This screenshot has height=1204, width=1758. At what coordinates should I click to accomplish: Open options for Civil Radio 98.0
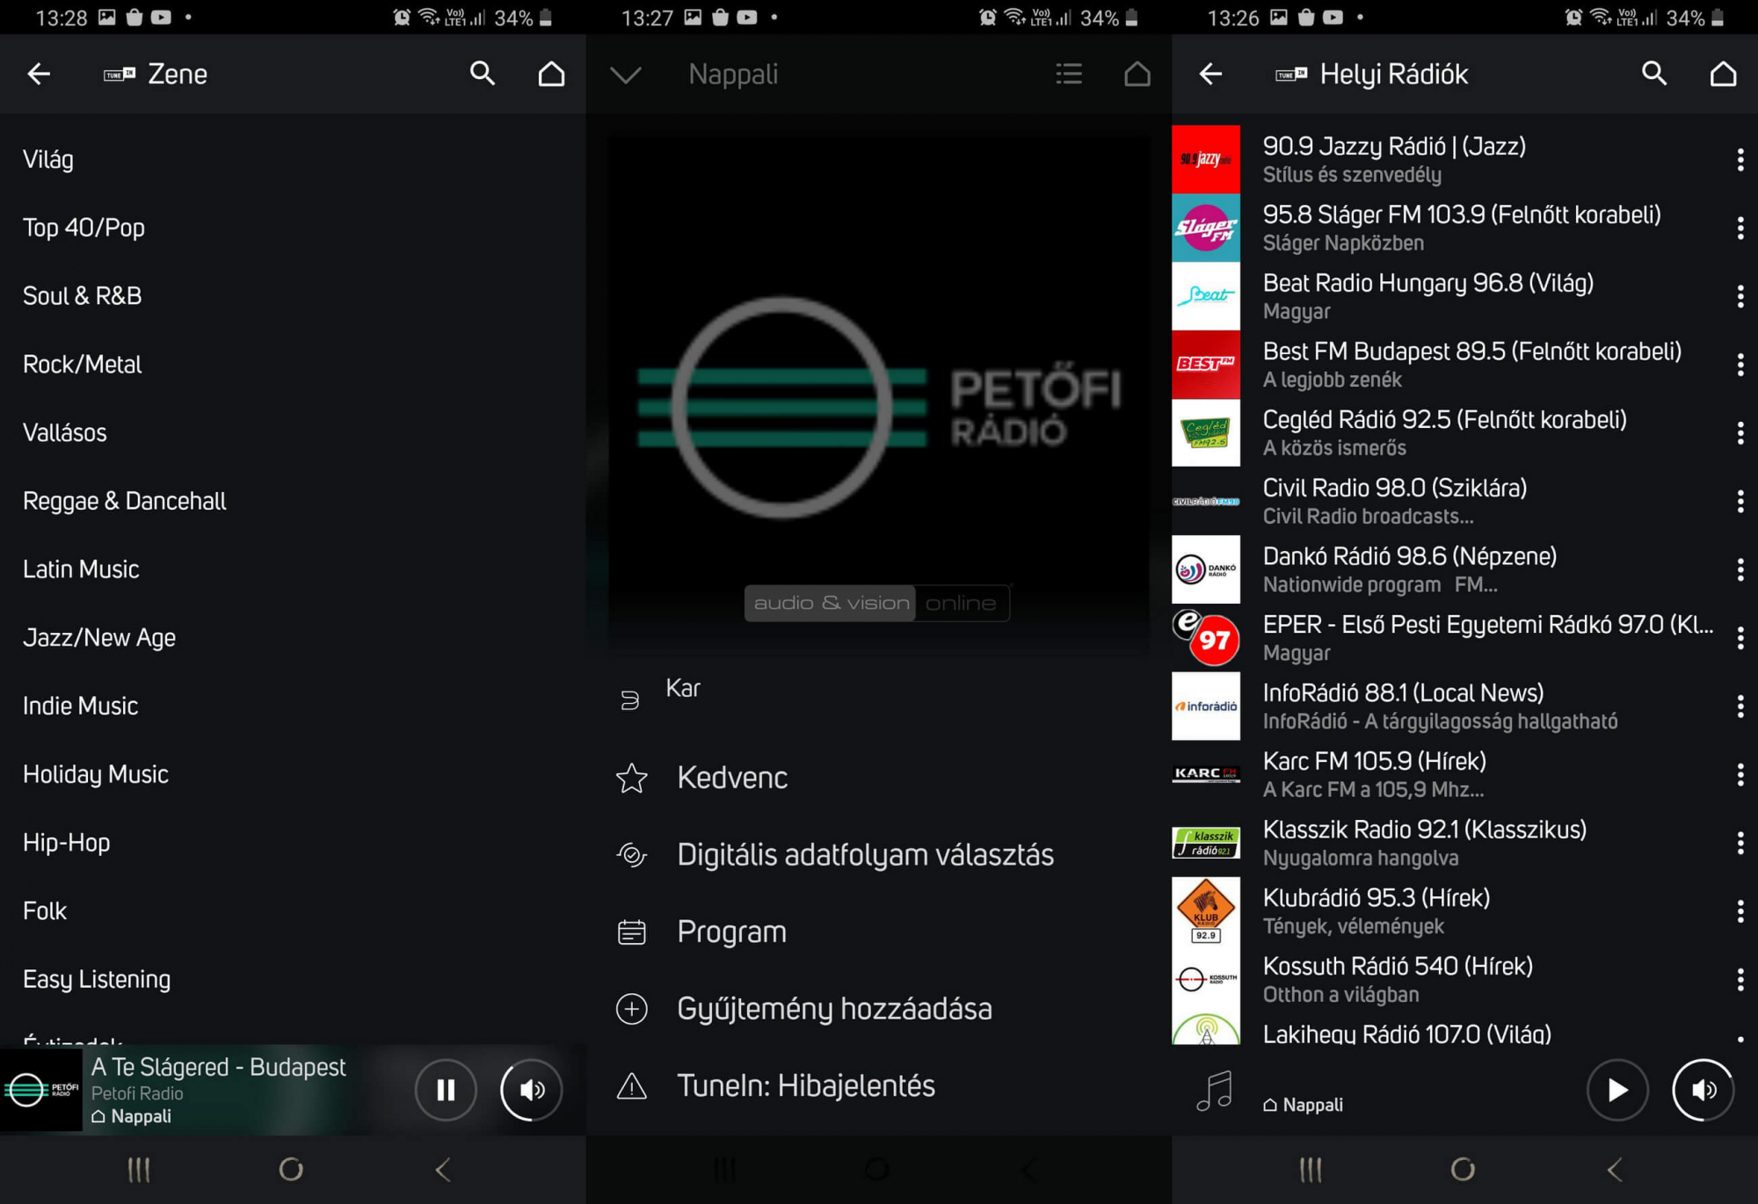(x=1740, y=501)
